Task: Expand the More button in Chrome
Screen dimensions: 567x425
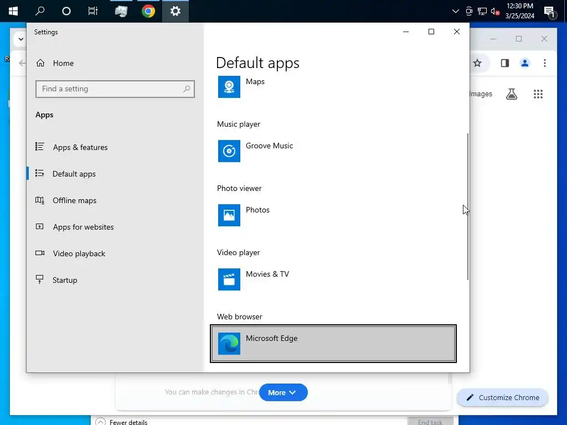Action: click(x=283, y=392)
